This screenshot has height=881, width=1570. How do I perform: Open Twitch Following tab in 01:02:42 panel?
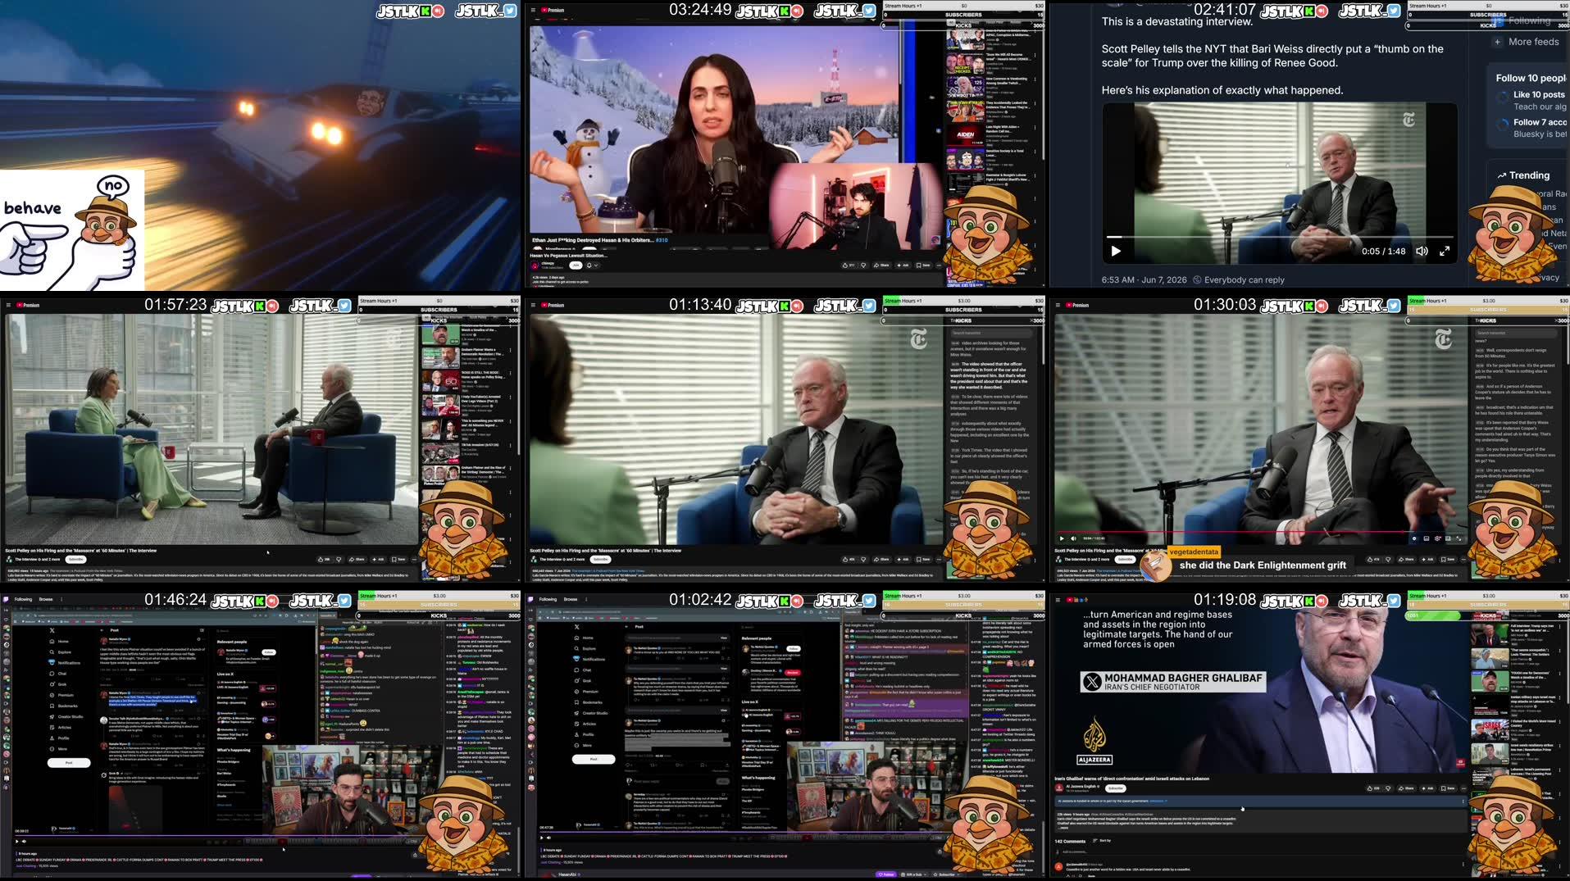[548, 599]
